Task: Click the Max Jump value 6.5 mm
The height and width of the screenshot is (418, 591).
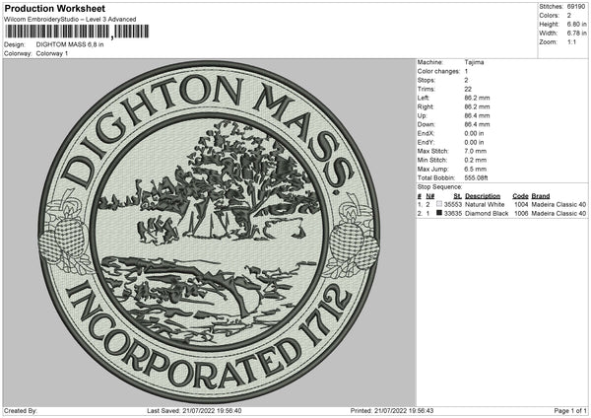Action: (x=476, y=169)
